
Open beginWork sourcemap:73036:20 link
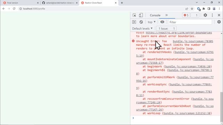(187, 66)
